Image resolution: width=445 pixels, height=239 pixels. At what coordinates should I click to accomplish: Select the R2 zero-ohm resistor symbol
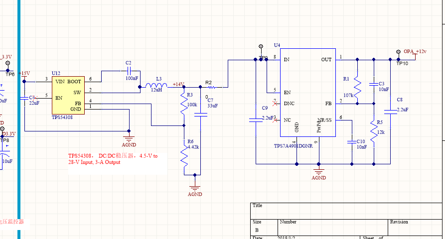click(212, 87)
